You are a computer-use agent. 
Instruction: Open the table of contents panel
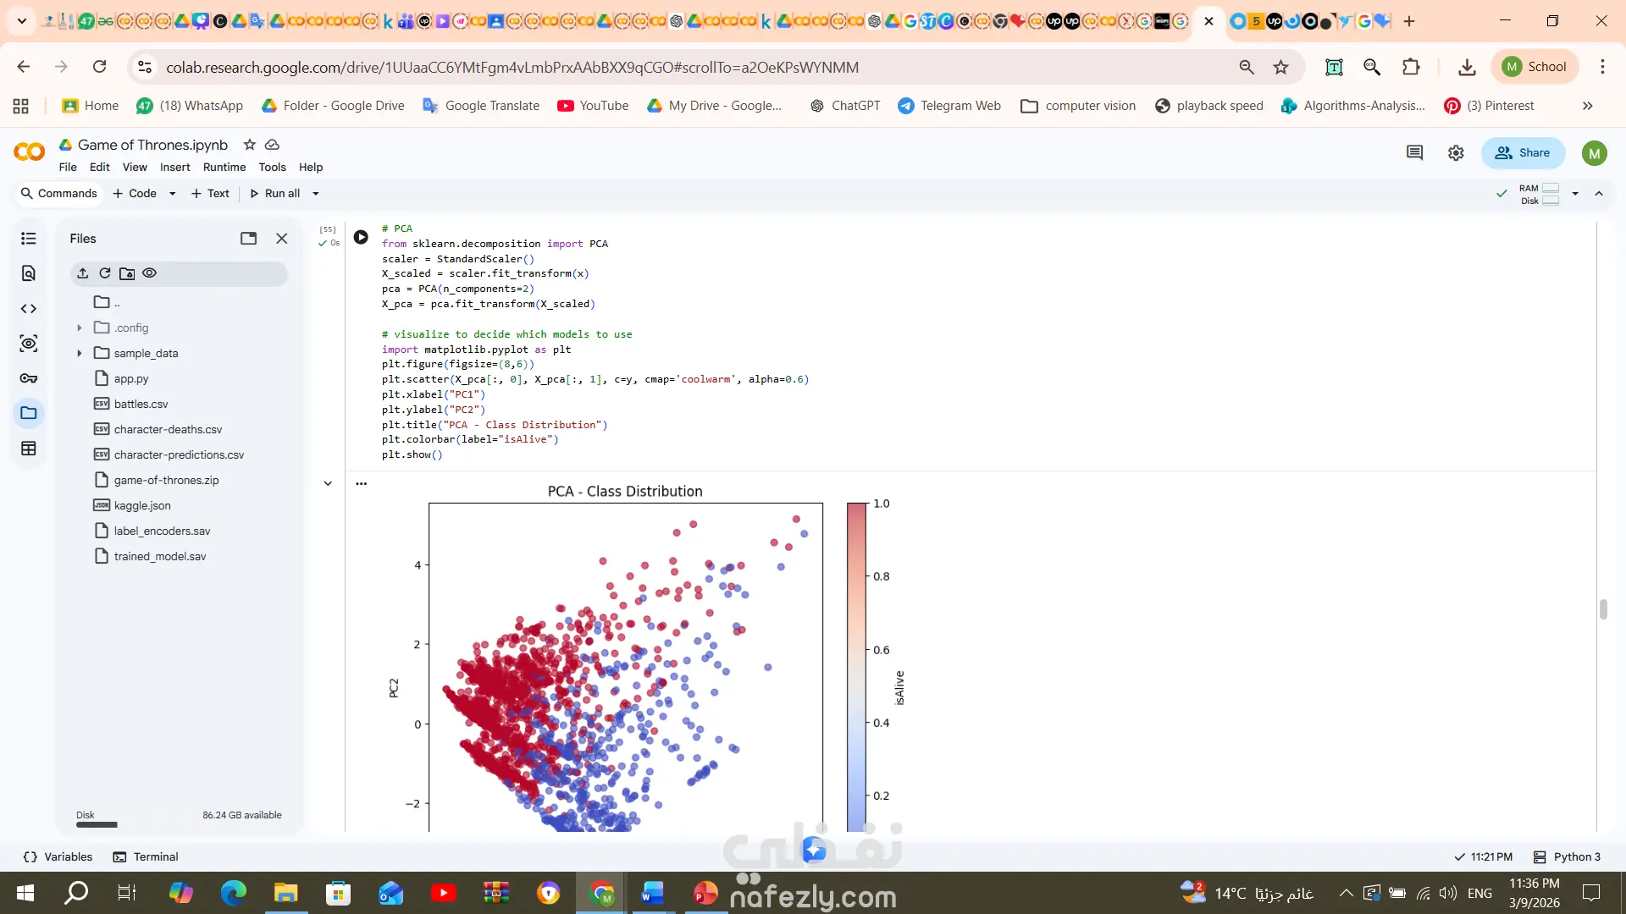coord(28,239)
